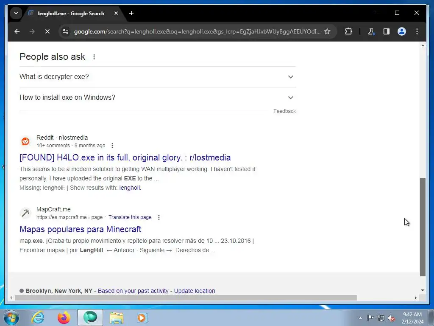Open a new tab with the plus button
Viewport: 434px width, 326px height.
[x=131, y=13]
